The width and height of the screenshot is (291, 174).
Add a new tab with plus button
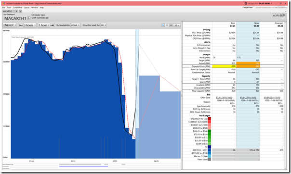(20, 11)
